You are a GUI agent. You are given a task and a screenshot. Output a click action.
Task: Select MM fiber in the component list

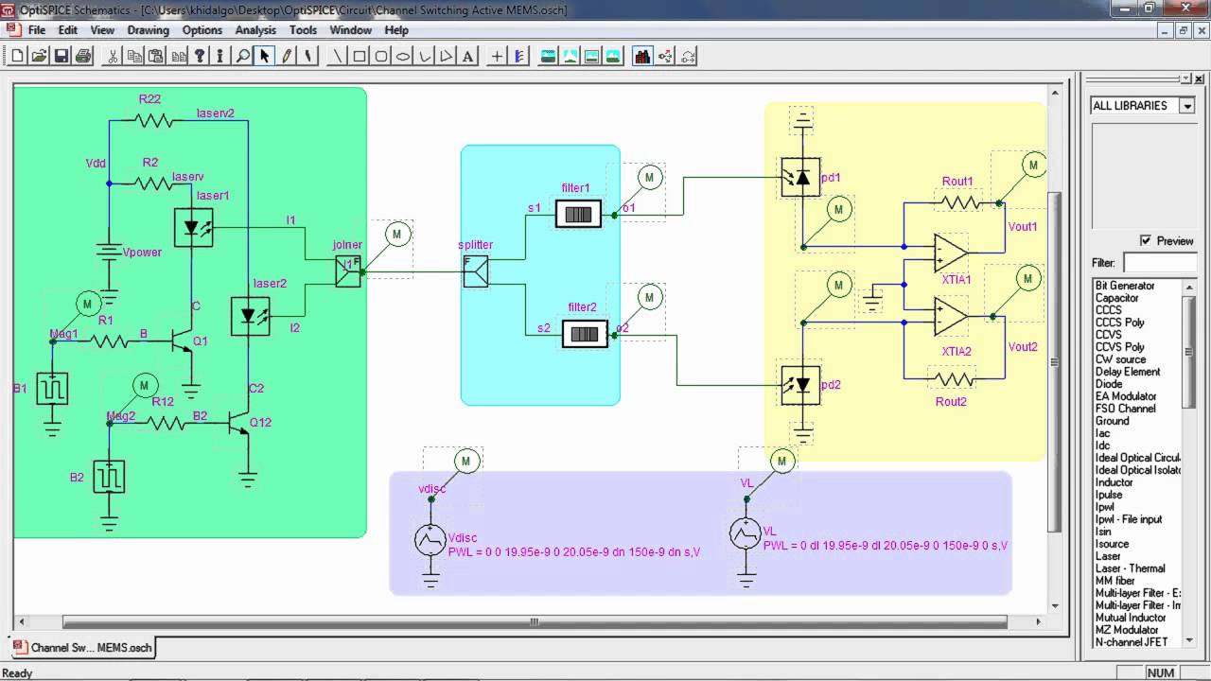[x=1115, y=581]
